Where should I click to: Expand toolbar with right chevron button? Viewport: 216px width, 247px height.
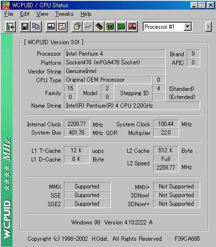[208, 27]
